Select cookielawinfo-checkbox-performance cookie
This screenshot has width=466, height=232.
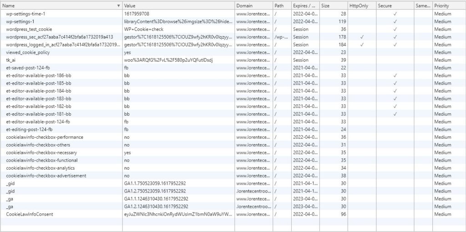click(x=233, y=137)
